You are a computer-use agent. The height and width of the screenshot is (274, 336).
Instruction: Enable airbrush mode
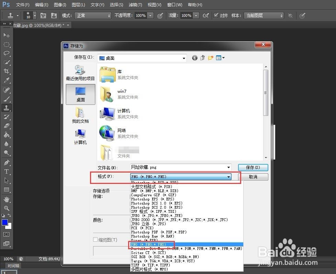click(206, 15)
